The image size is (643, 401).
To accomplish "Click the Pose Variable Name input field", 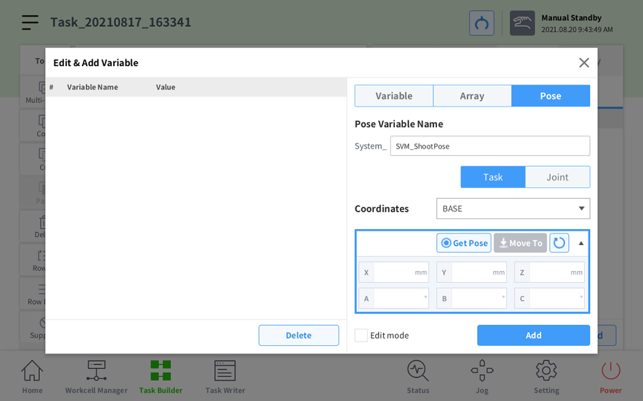I will point(490,146).
